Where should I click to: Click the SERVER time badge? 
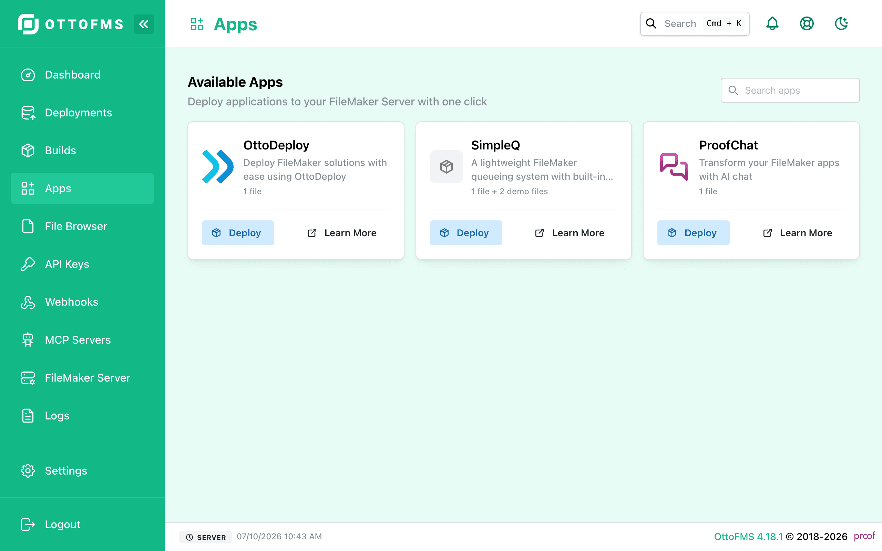(206, 537)
